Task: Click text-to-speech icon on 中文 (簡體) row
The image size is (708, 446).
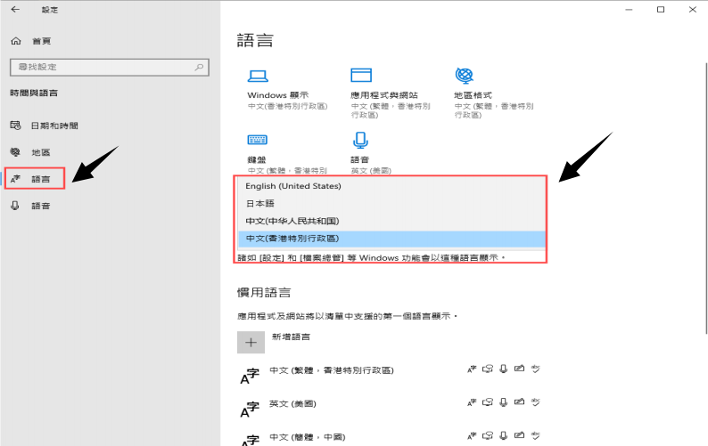Action: [x=488, y=435]
